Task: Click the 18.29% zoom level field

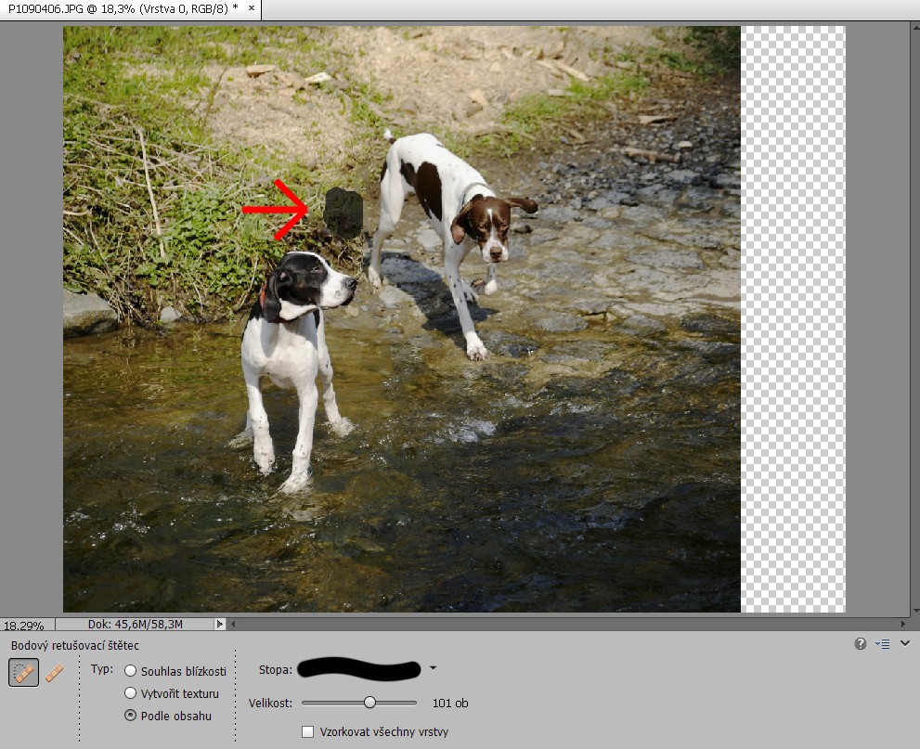Action: tap(25, 626)
